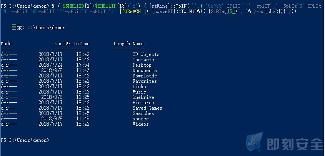Viewport: 325px width, 156px height.
Task: Select the Downloads directory name
Action: click(145, 76)
